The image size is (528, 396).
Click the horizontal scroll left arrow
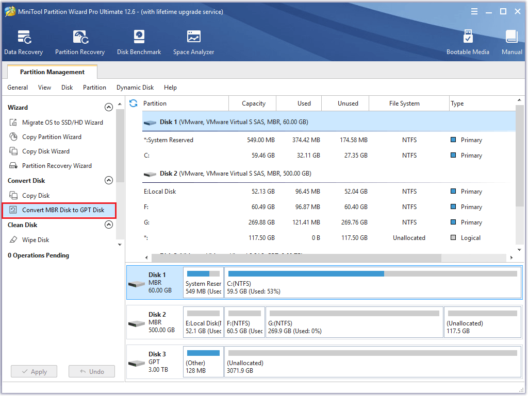pyautogui.click(x=146, y=257)
